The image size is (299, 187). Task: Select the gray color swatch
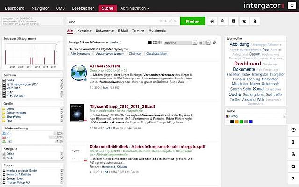[x=246, y=122]
